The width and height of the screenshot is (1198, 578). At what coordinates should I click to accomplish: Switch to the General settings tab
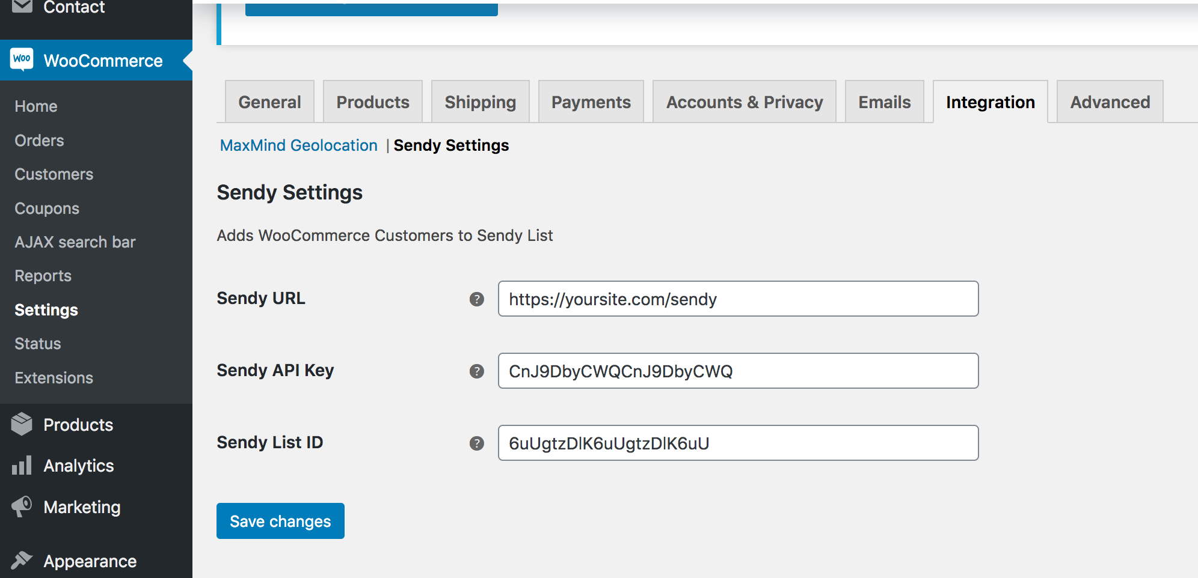click(269, 102)
